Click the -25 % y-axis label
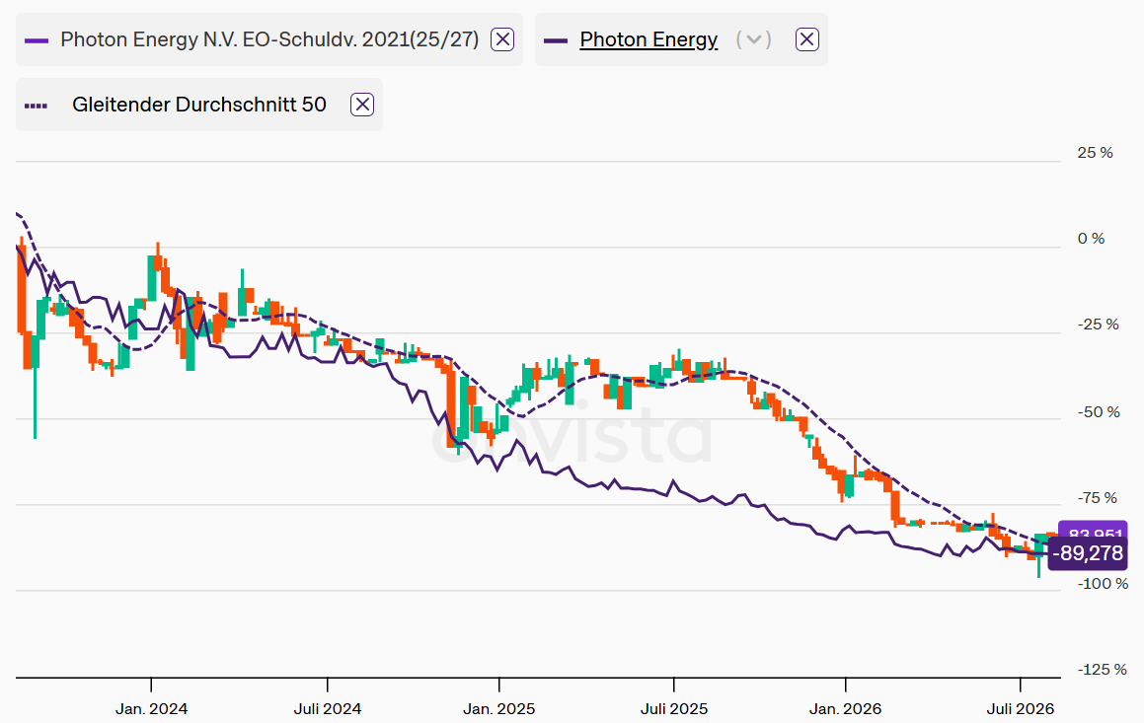Viewport: 1144px width, 723px height. 1098,325
